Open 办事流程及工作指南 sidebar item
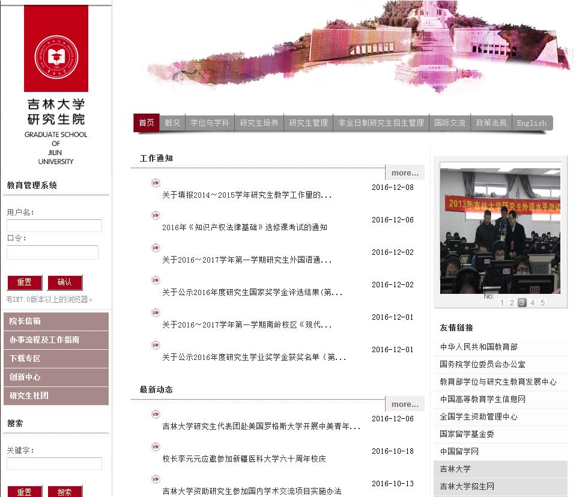579x497 pixels. click(x=56, y=340)
